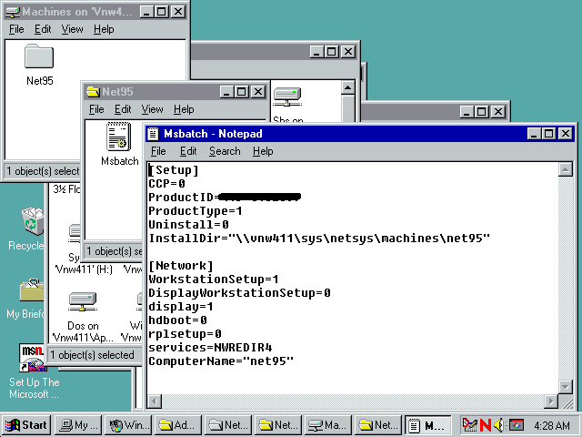Select the 'Sbs on' network drive icon
Image resolution: width=582 pixels, height=437 pixels.
pyautogui.click(x=287, y=97)
